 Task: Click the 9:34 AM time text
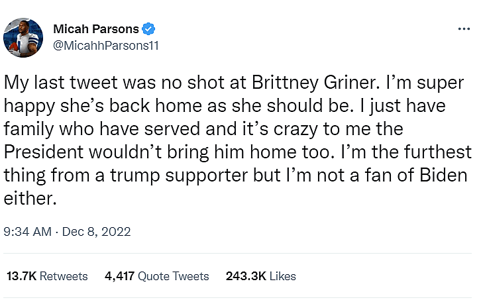click(x=27, y=232)
